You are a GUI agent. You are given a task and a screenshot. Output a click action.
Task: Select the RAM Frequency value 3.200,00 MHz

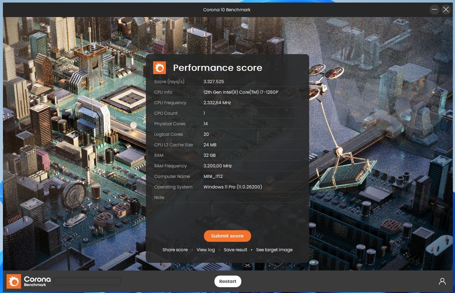tap(217, 166)
